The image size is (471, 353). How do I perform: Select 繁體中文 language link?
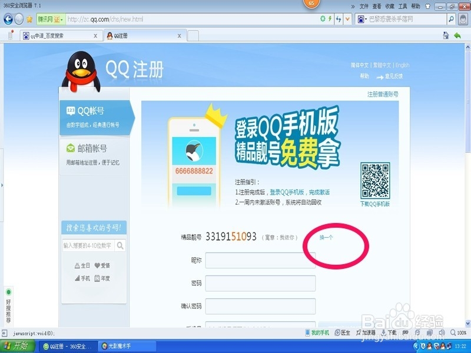pyautogui.click(x=382, y=65)
